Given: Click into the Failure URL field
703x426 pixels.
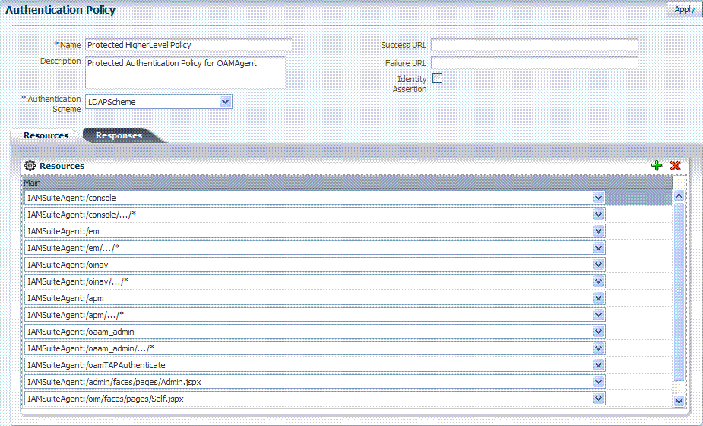Looking at the screenshot, I should pyautogui.click(x=534, y=63).
